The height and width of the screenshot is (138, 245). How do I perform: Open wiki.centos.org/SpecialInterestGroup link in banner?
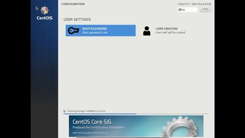pos(90,133)
